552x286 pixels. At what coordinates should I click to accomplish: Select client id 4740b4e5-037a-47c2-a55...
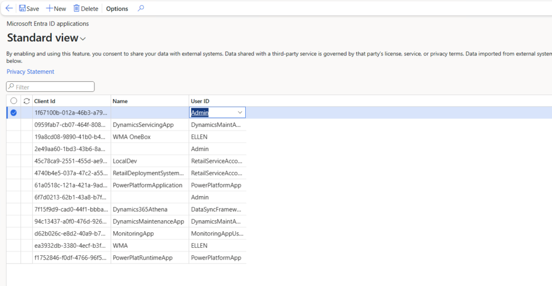[x=72, y=173]
